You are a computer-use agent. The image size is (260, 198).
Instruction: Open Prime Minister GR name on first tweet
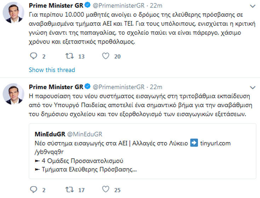click(56, 6)
